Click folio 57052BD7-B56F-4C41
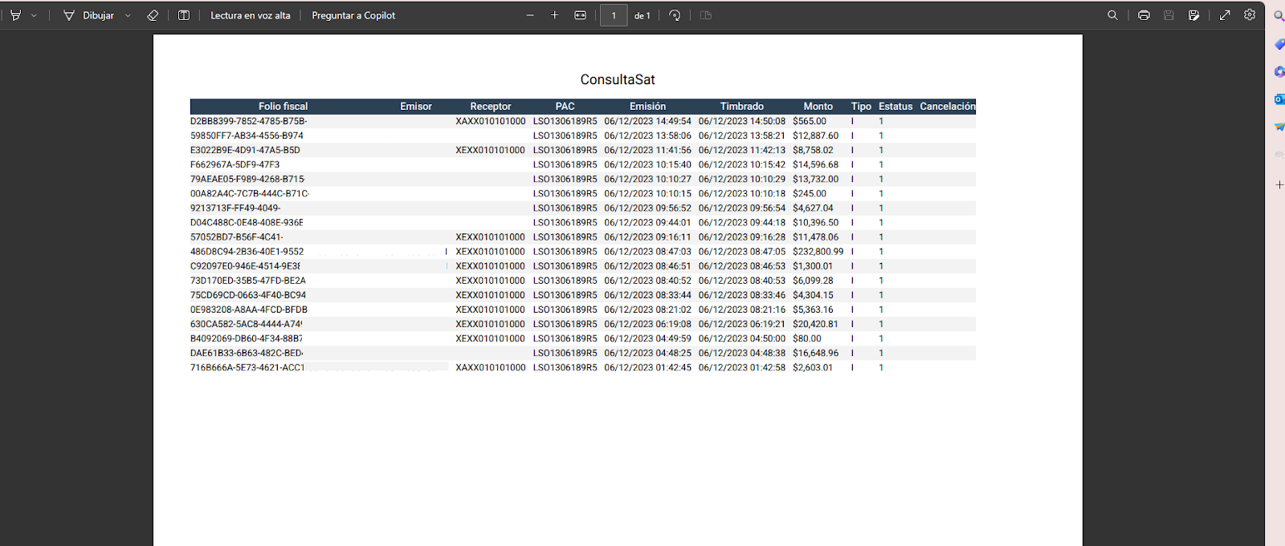1285x546 pixels. click(x=237, y=237)
